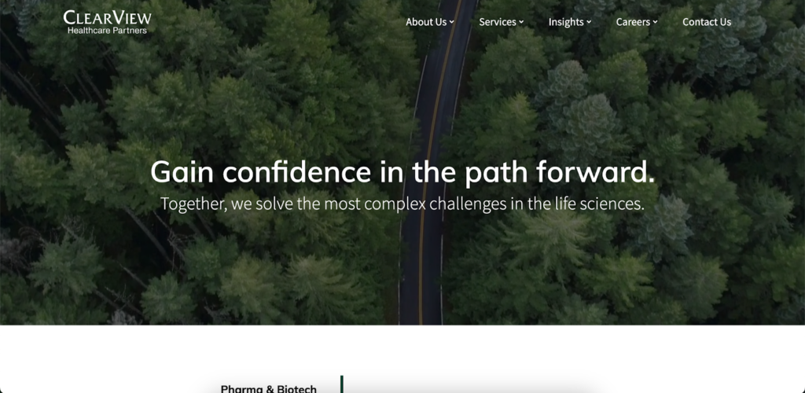This screenshot has height=393, width=805.
Task: Expand the Careers chevron arrow
Action: (655, 22)
